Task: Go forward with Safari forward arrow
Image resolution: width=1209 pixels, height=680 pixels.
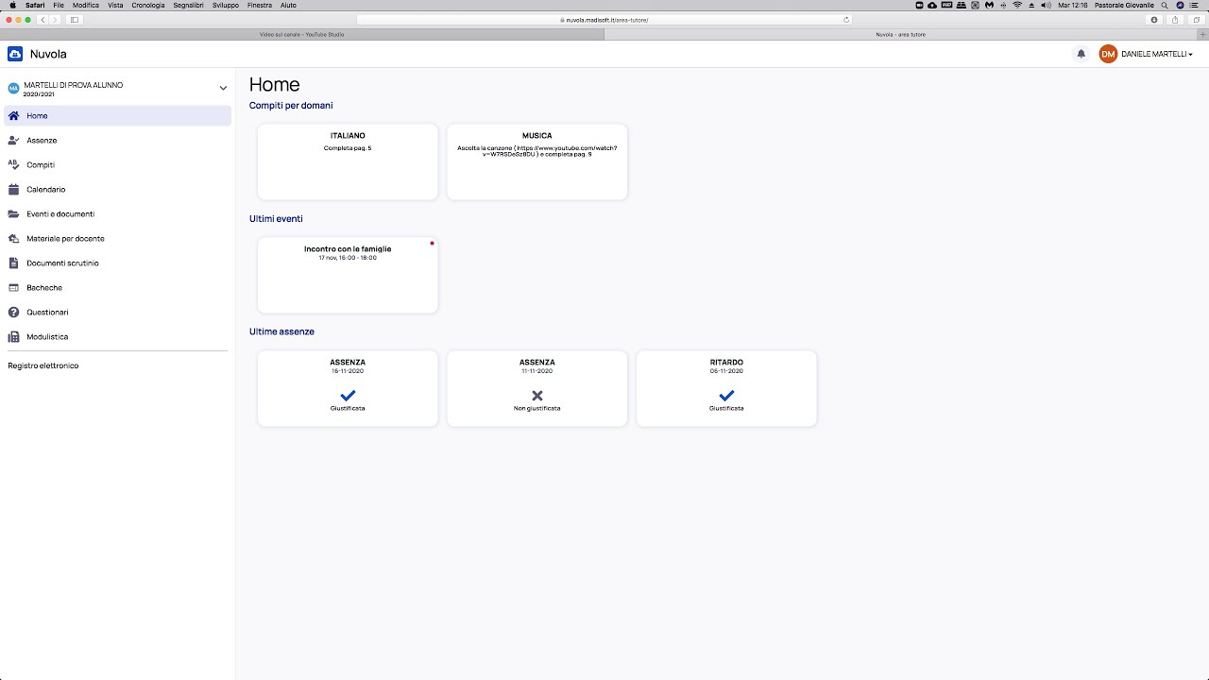Action: point(55,19)
